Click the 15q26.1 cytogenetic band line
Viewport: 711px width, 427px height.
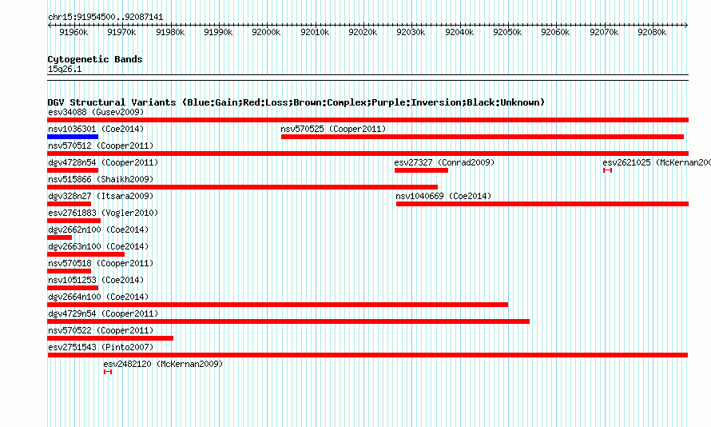click(367, 78)
